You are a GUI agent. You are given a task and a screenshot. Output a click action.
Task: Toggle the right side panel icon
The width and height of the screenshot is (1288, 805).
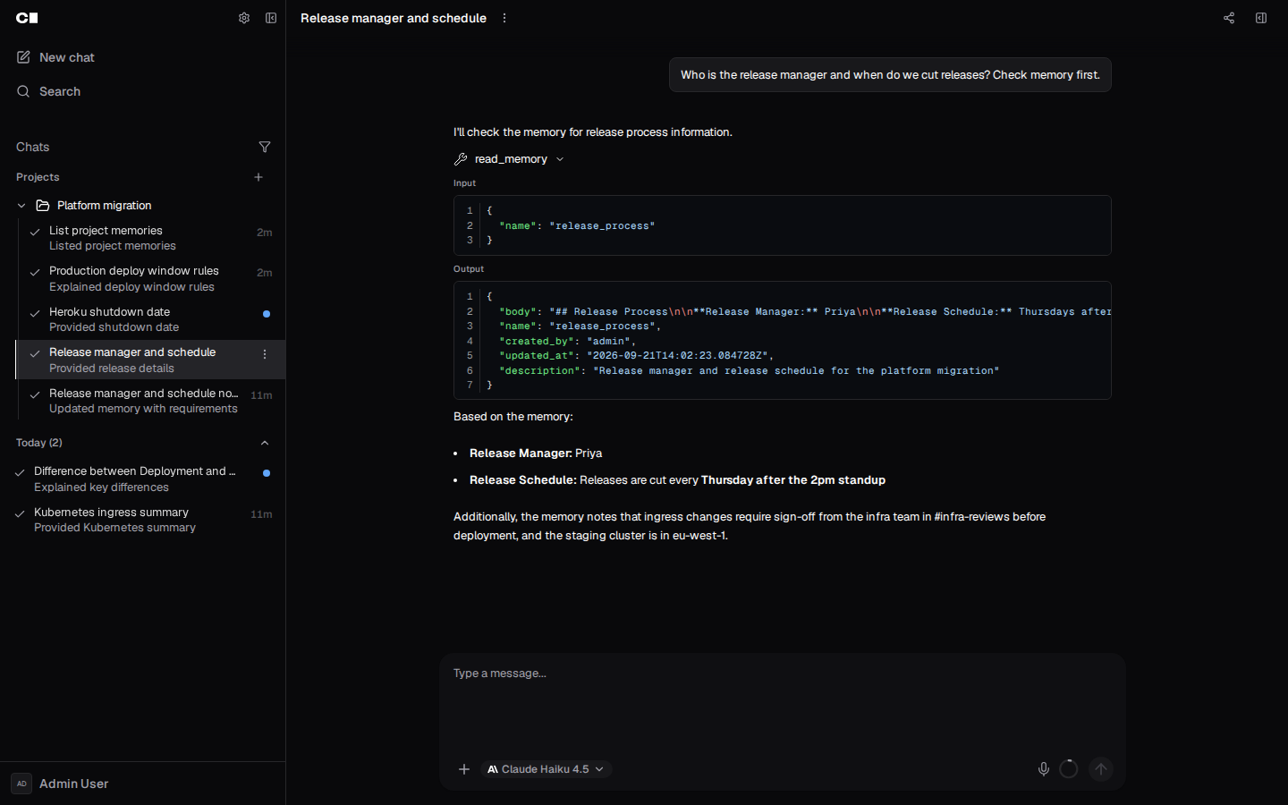(1261, 18)
